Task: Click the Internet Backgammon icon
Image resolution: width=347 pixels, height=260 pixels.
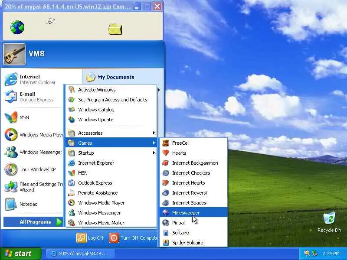Action: tap(166, 163)
